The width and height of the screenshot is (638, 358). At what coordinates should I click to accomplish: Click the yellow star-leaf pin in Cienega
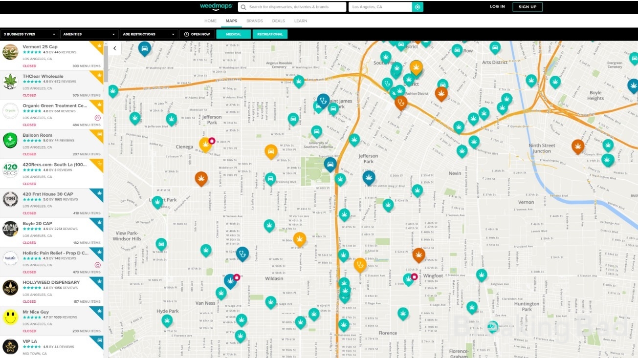pyautogui.click(x=205, y=144)
